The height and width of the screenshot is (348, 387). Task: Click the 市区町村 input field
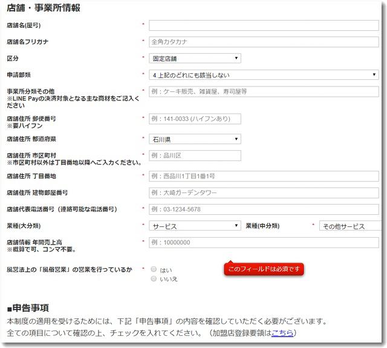point(195,156)
